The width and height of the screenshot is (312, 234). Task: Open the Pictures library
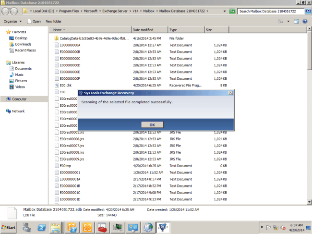(x=21, y=81)
